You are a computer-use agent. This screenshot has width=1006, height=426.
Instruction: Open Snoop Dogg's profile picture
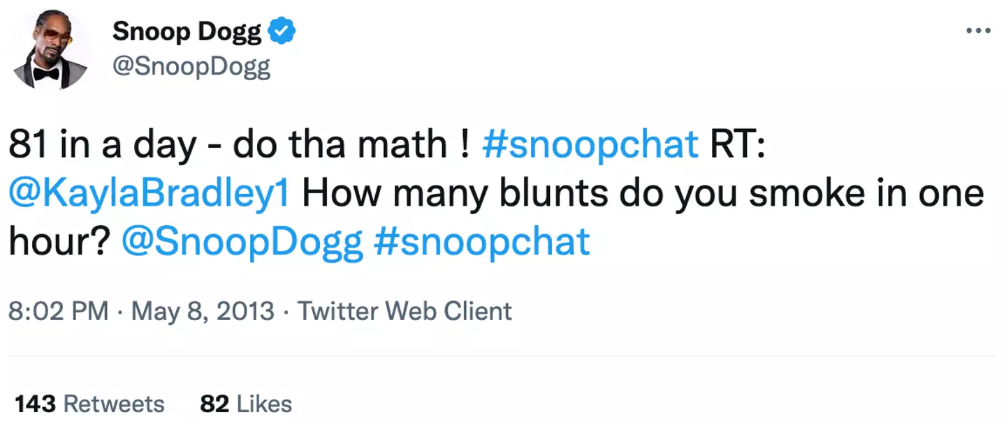[52, 50]
